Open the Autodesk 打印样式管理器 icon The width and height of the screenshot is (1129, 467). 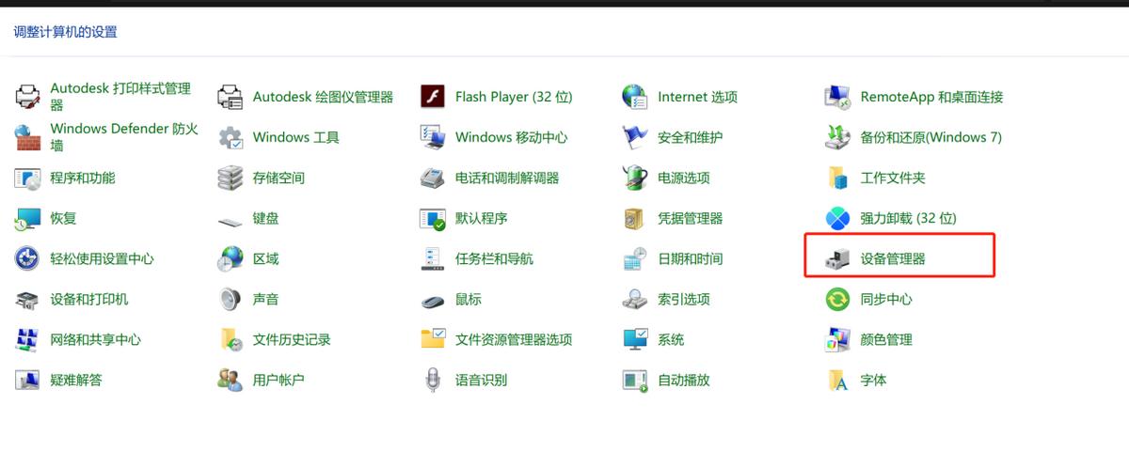(27, 97)
